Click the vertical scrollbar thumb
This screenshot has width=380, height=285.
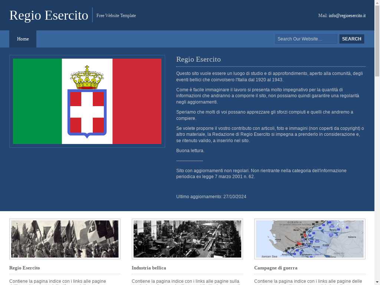click(377, 40)
